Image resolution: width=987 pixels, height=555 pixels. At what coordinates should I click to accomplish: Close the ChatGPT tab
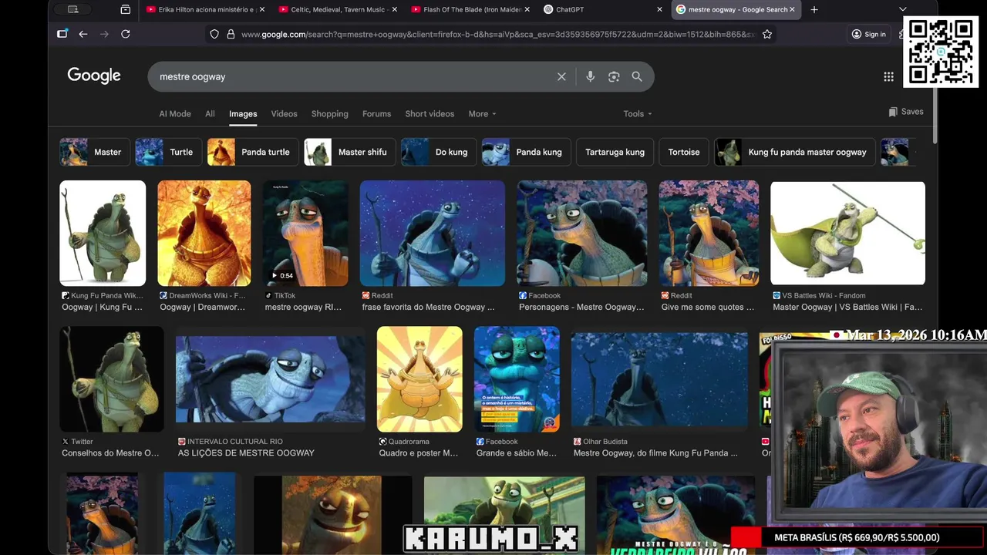tap(659, 9)
